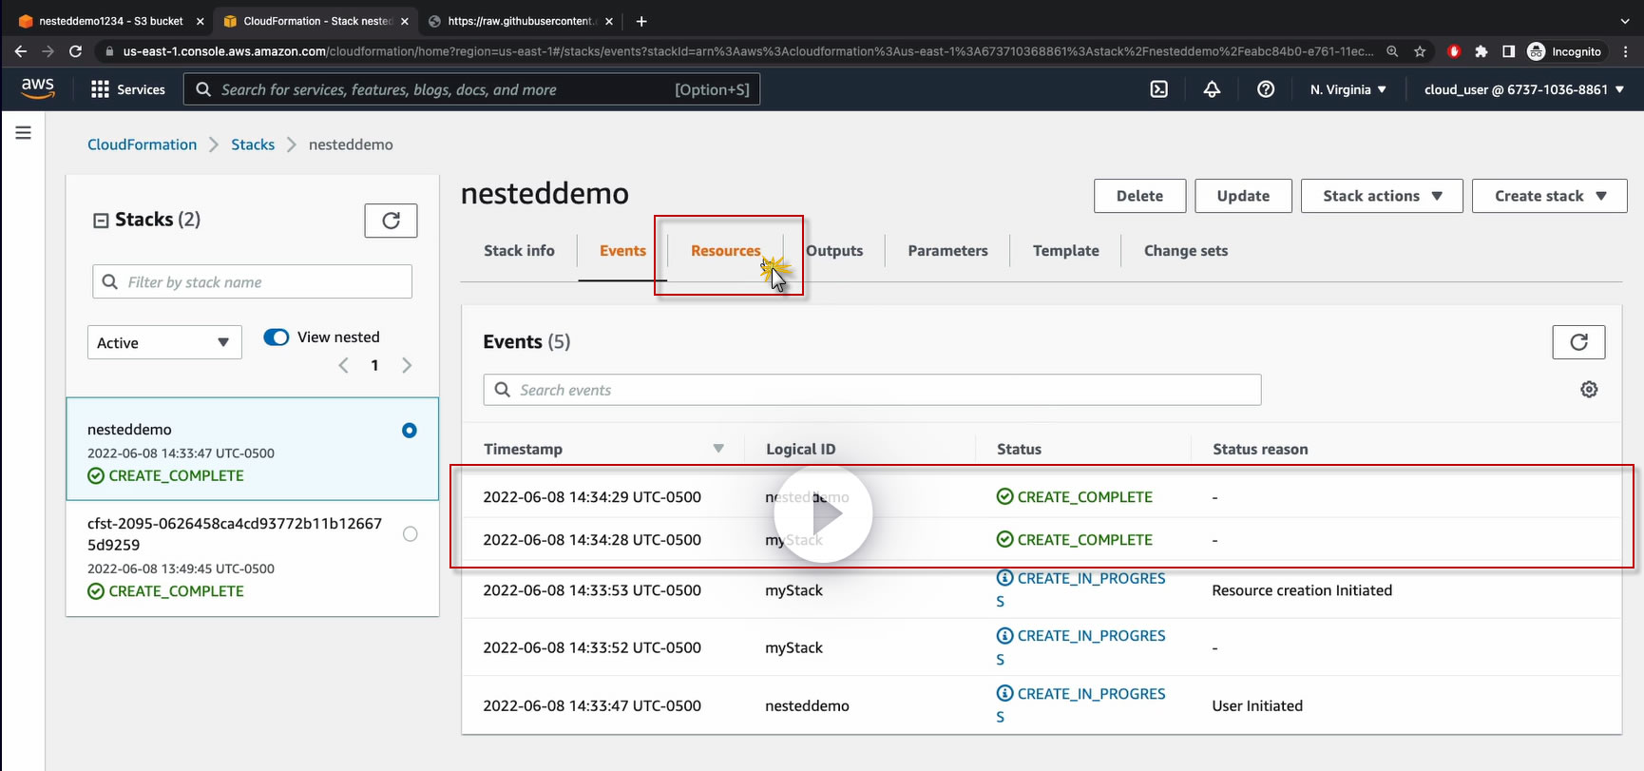Viewport: 1644px width, 771px height.
Task: Click the Search events input field
Action: coord(871,390)
